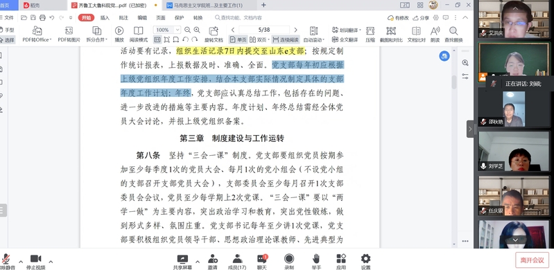This screenshot has width=554, height=270.
Task: Switch to the 批注 ribbon tab
Action: tap(123, 17)
